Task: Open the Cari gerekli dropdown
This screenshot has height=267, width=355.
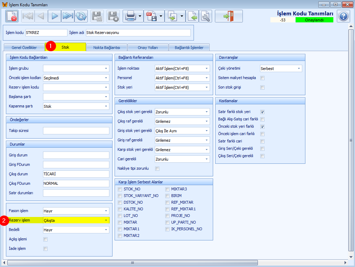Action: coord(207,159)
